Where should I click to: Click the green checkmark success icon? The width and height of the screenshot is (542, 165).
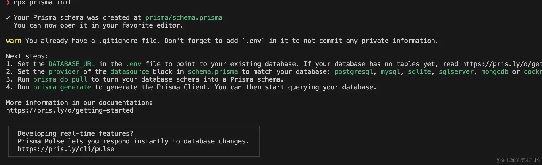coord(8,18)
